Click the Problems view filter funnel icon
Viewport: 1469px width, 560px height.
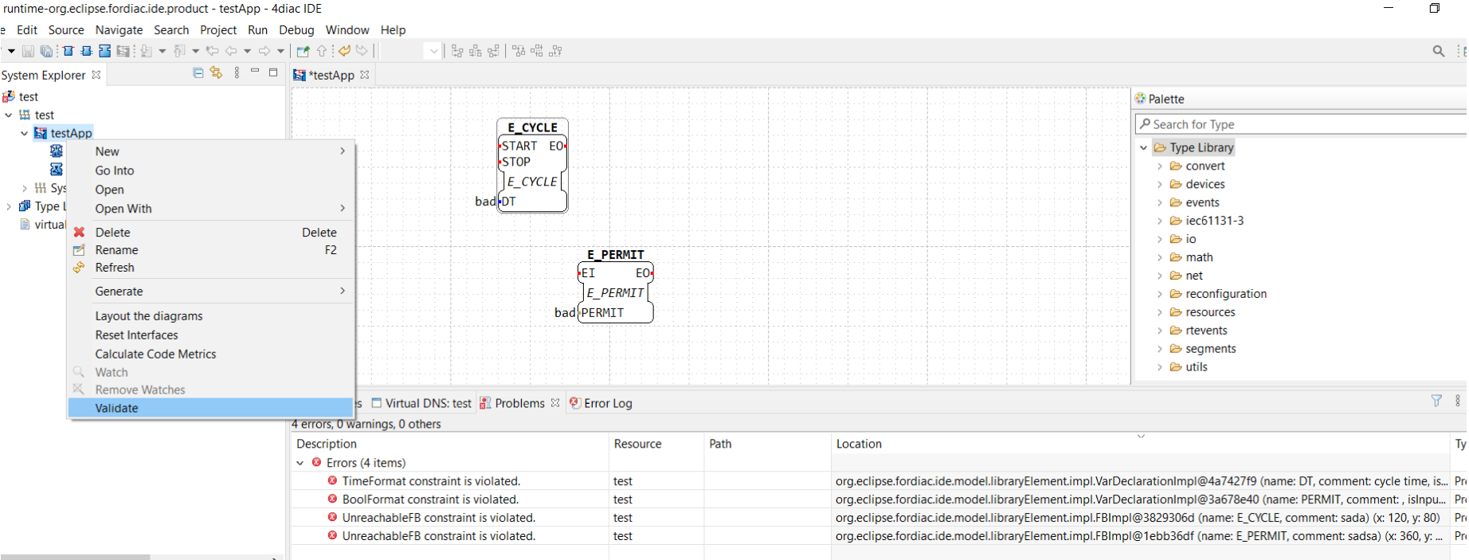1436,401
